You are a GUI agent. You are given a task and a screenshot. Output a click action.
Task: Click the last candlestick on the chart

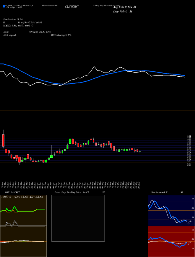(x=140, y=152)
